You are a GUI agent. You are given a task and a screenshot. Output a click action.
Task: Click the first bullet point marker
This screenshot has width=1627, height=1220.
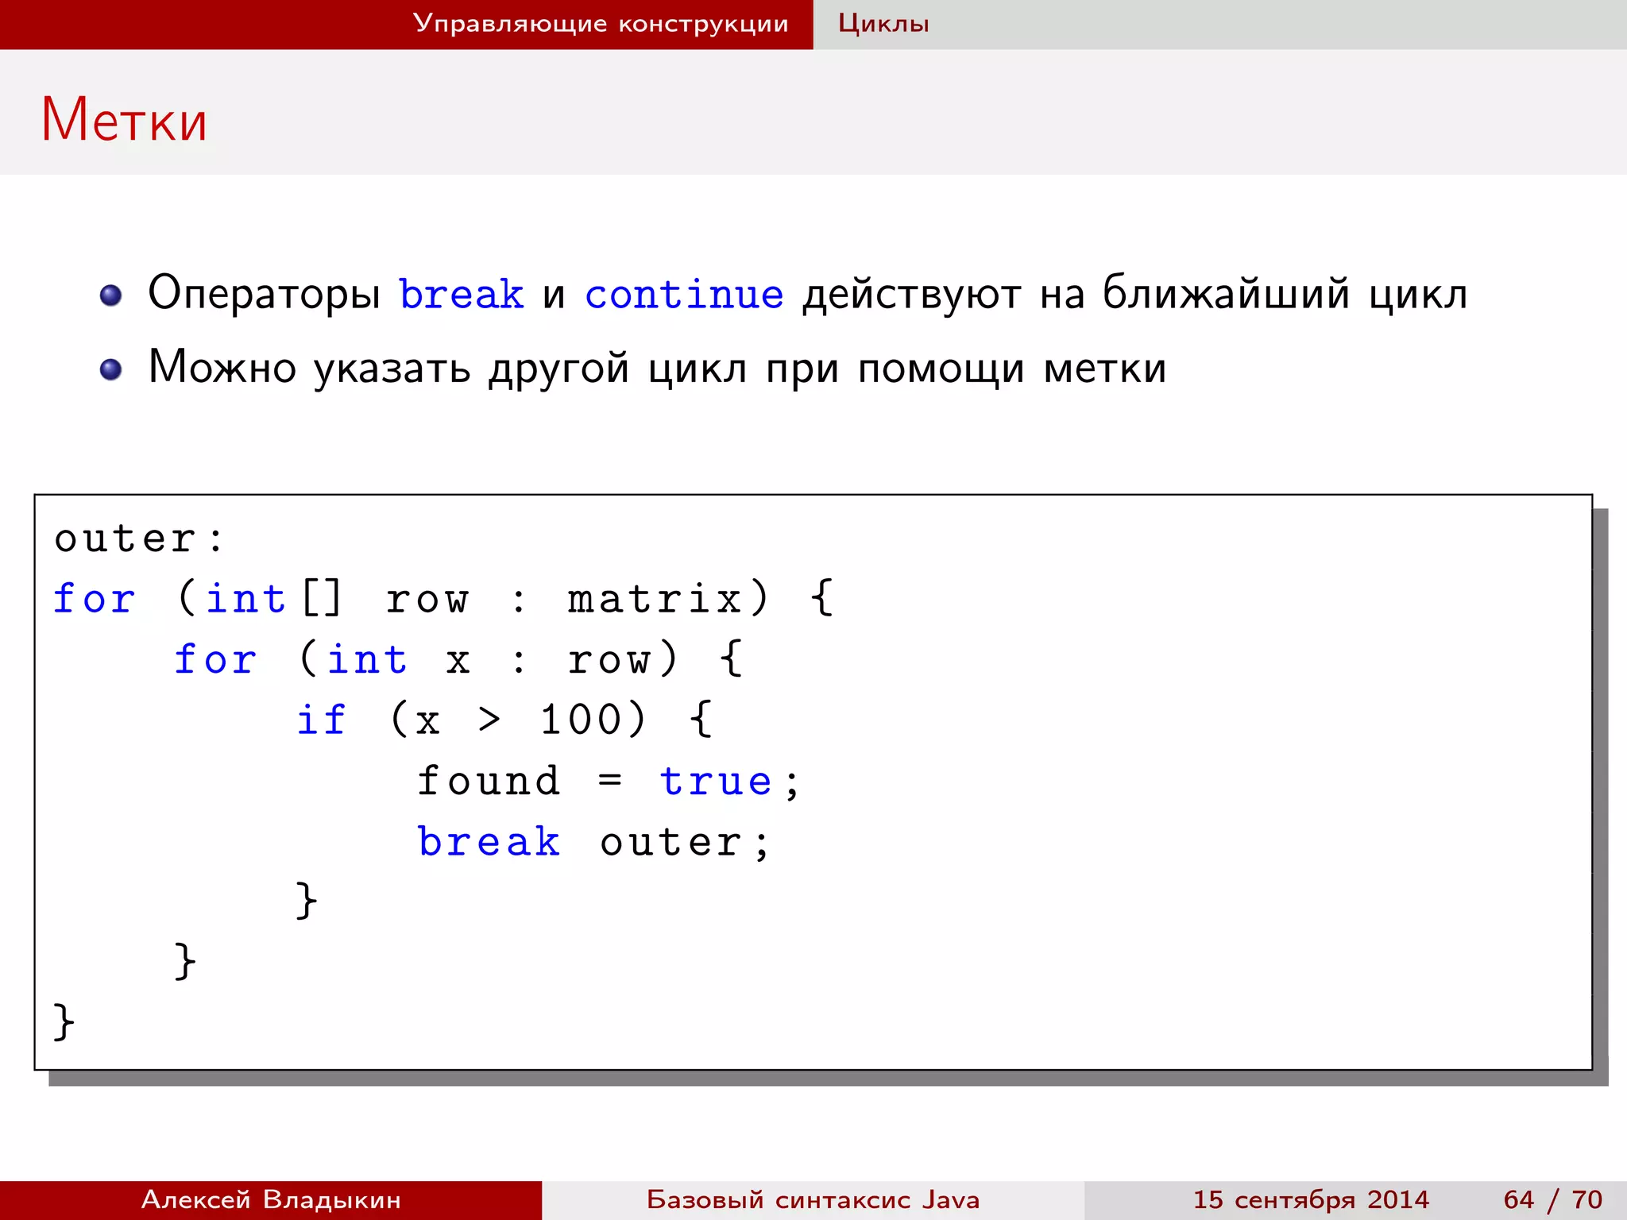110,295
